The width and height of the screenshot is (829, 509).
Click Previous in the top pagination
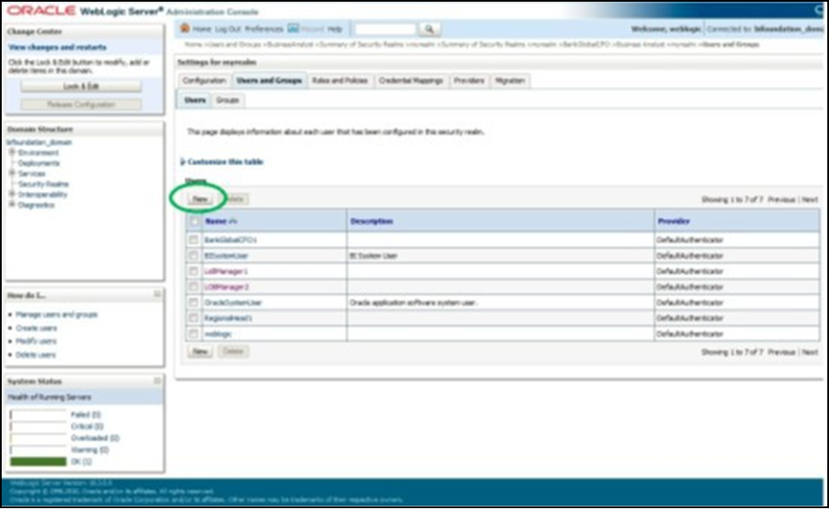pyautogui.click(x=781, y=199)
